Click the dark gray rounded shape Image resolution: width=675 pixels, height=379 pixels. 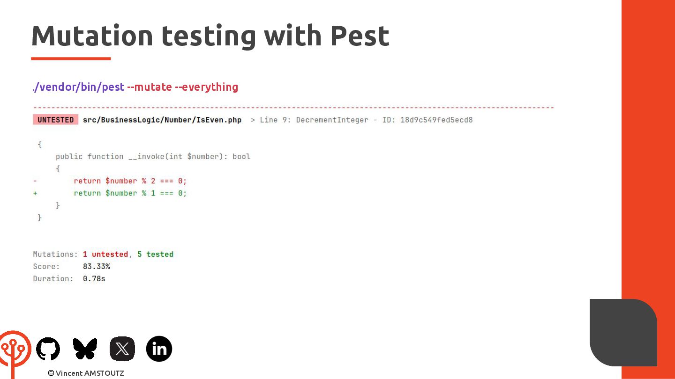pyautogui.click(x=623, y=332)
